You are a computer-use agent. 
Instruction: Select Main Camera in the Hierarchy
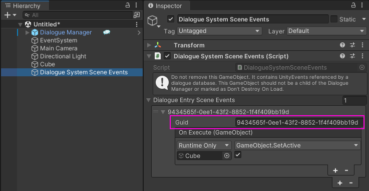pyautogui.click(x=59, y=48)
